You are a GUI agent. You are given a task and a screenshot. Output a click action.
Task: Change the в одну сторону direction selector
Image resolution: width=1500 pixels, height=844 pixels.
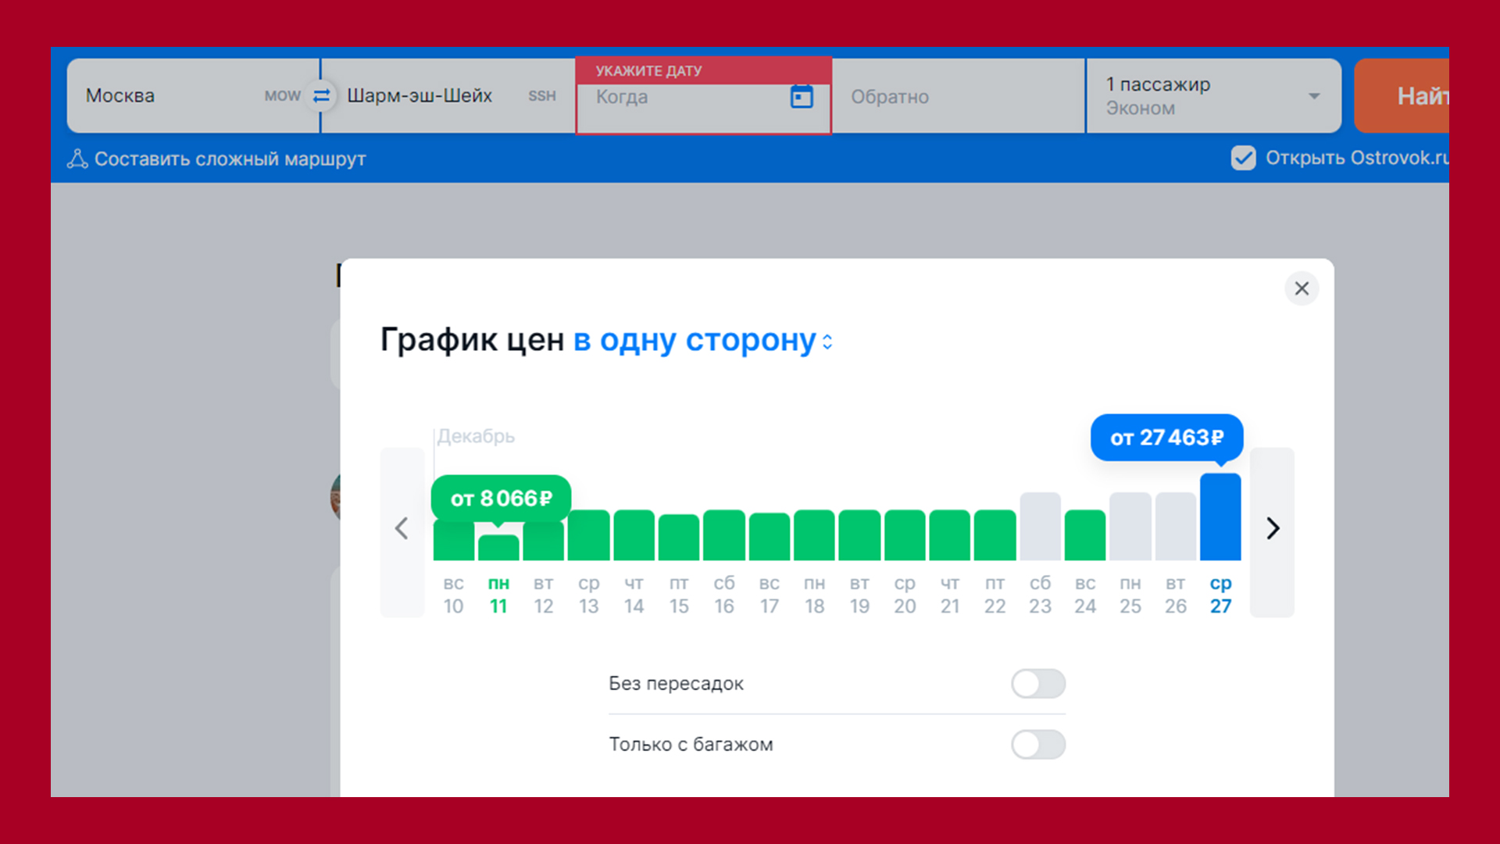(703, 341)
